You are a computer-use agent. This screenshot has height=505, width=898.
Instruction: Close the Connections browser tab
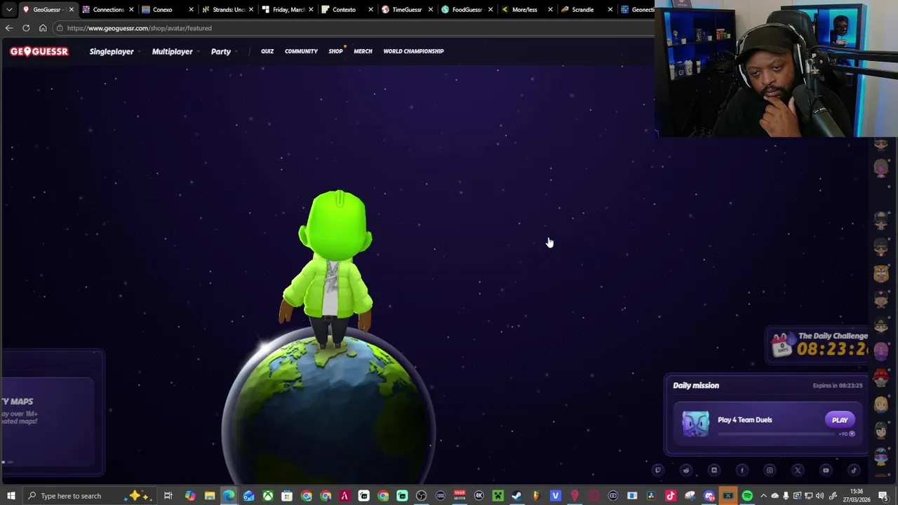[130, 9]
